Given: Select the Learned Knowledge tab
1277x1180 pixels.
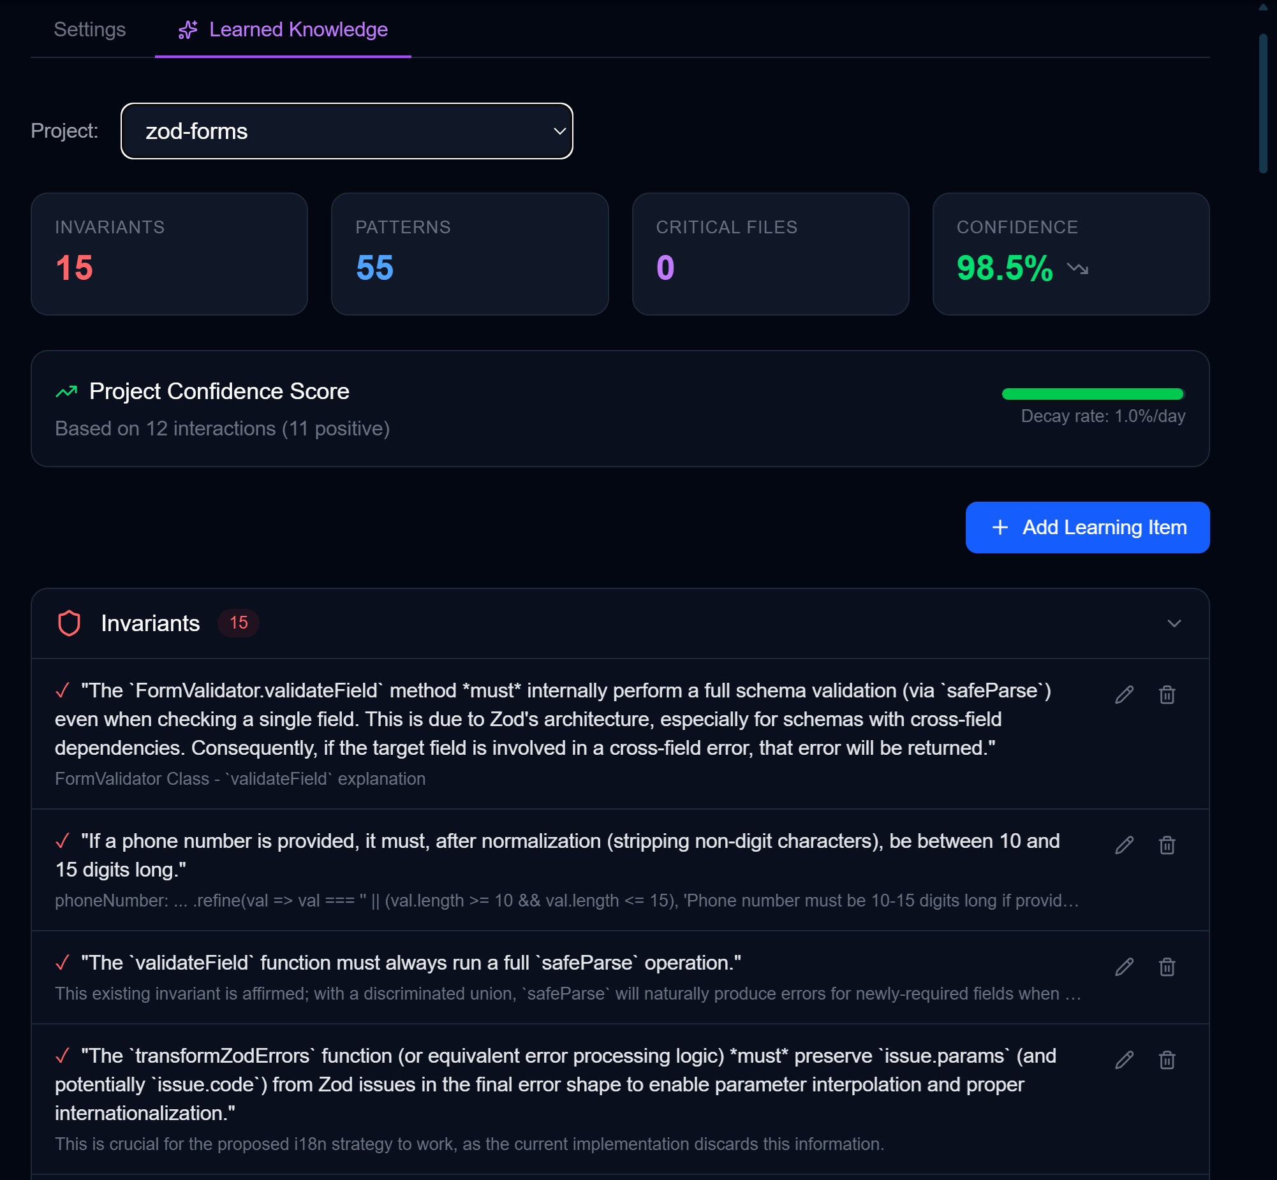Looking at the screenshot, I should (283, 29).
